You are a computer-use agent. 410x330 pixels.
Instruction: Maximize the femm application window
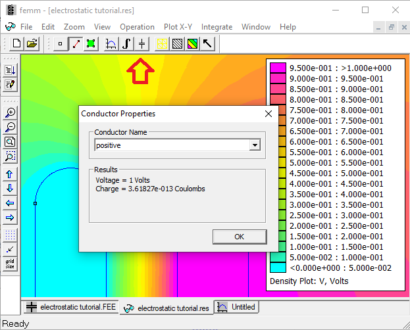365,10
